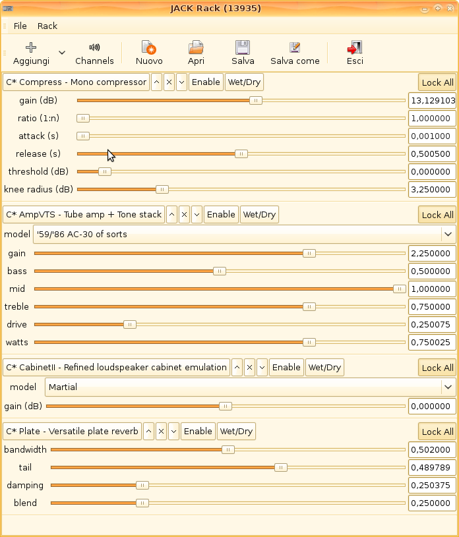The height and width of the screenshot is (537, 459).
Task: Move AmpVTS plugin up
Action: 171,215
